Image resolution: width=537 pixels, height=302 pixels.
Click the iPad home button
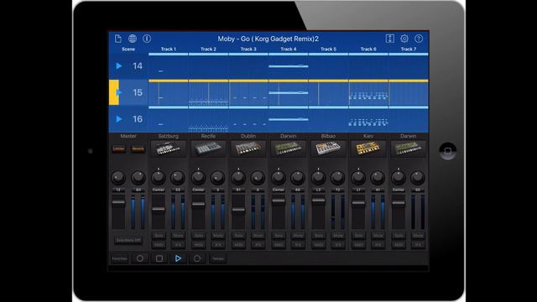pyautogui.click(x=447, y=151)
